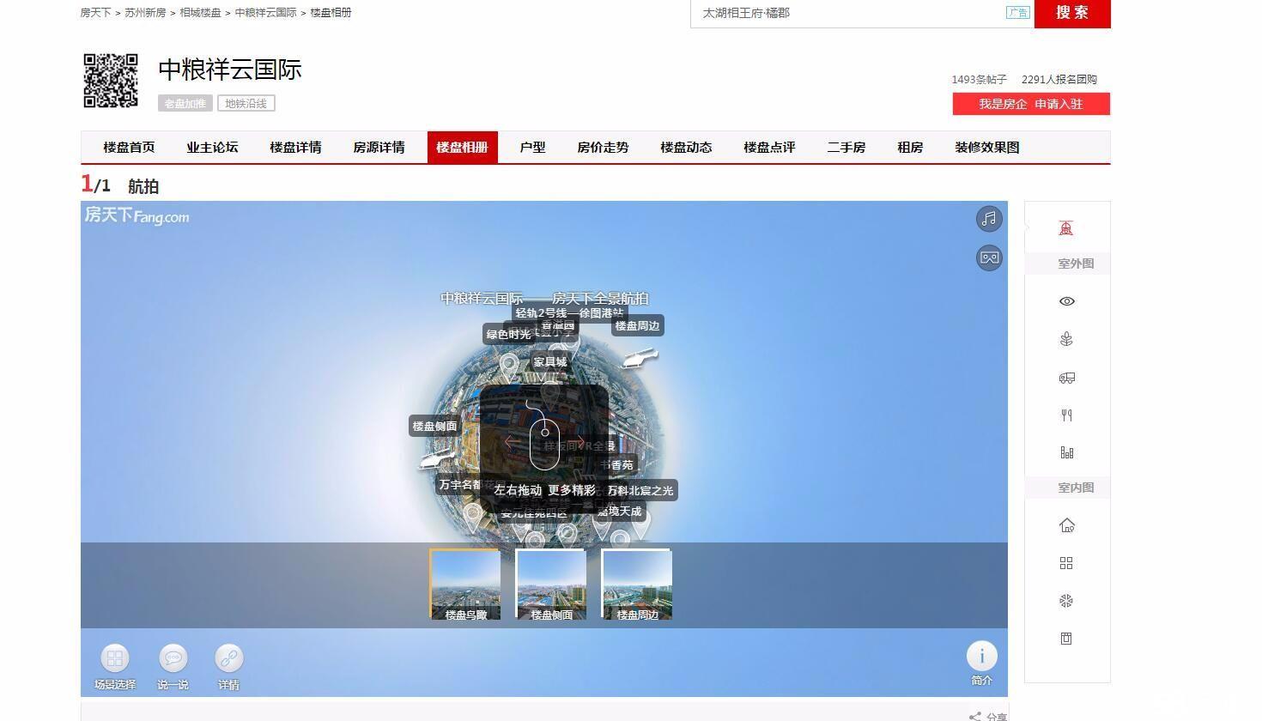Click the 楼盘侧面 hotspot label

pyautogui.click(x=435, y=426)
